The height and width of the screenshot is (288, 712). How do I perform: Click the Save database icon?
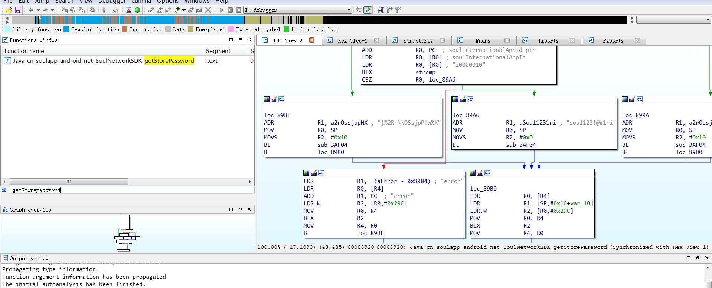17,10
